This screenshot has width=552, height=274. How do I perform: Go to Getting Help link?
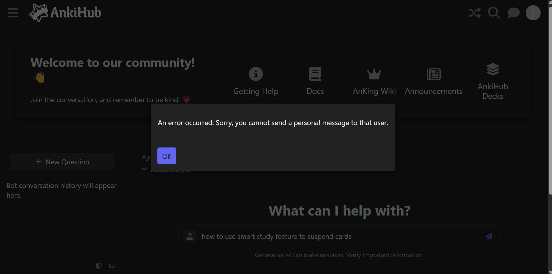256,91
